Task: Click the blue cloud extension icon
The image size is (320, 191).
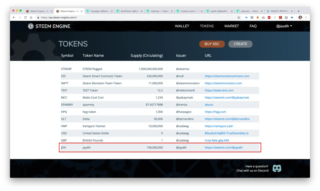Action: tap(246, 17)
